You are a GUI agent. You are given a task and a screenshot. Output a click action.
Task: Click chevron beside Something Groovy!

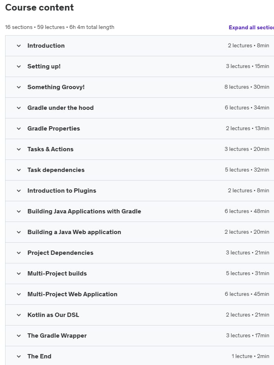19,87
